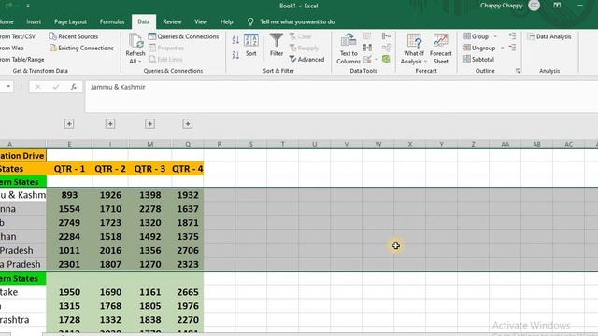Open What-If Analysis menu

tap(413, 49)
